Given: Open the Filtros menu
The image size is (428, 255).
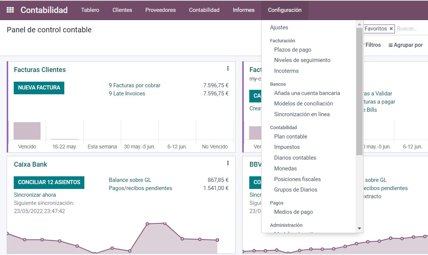Looking at the screenshot, I should click(x=373, y=45).
